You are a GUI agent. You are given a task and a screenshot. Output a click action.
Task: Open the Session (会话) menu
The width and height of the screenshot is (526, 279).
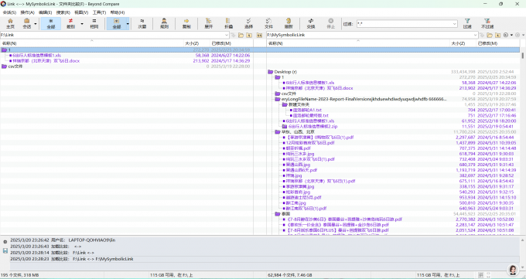coord(9,12)
